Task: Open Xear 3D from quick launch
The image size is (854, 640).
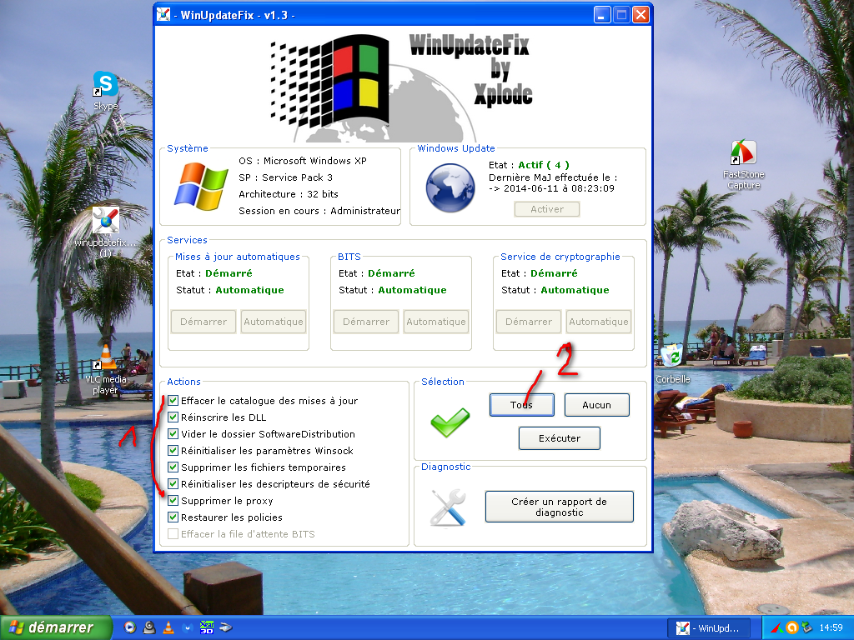Action: pos(207,627)
